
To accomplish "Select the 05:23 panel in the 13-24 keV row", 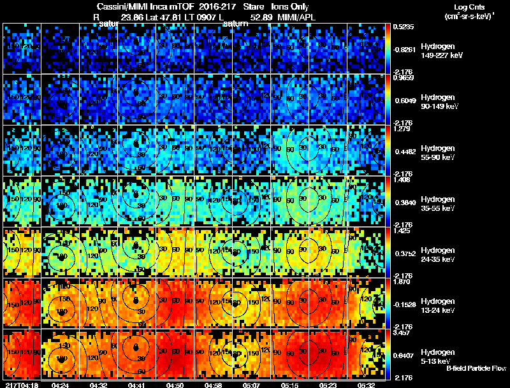I will [328, 303].
